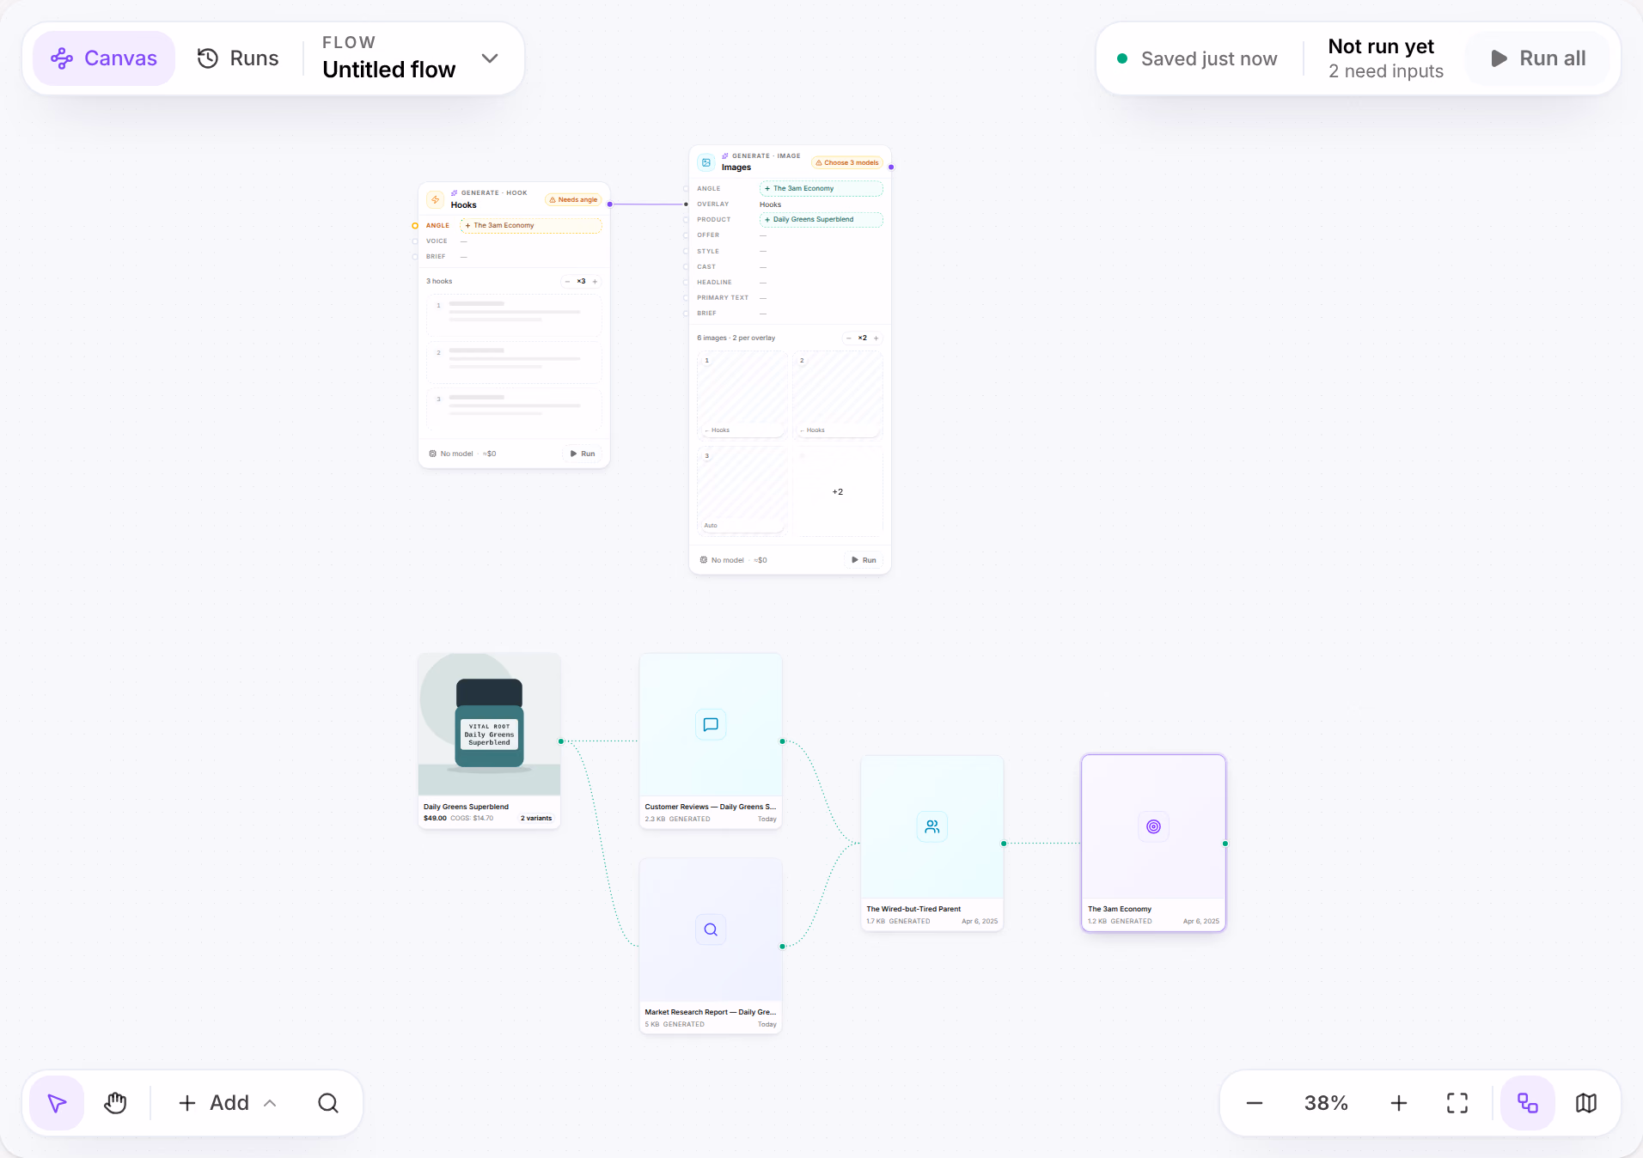Run the Images node
The image size is (1643, 1158).
(x=864, y=560)
